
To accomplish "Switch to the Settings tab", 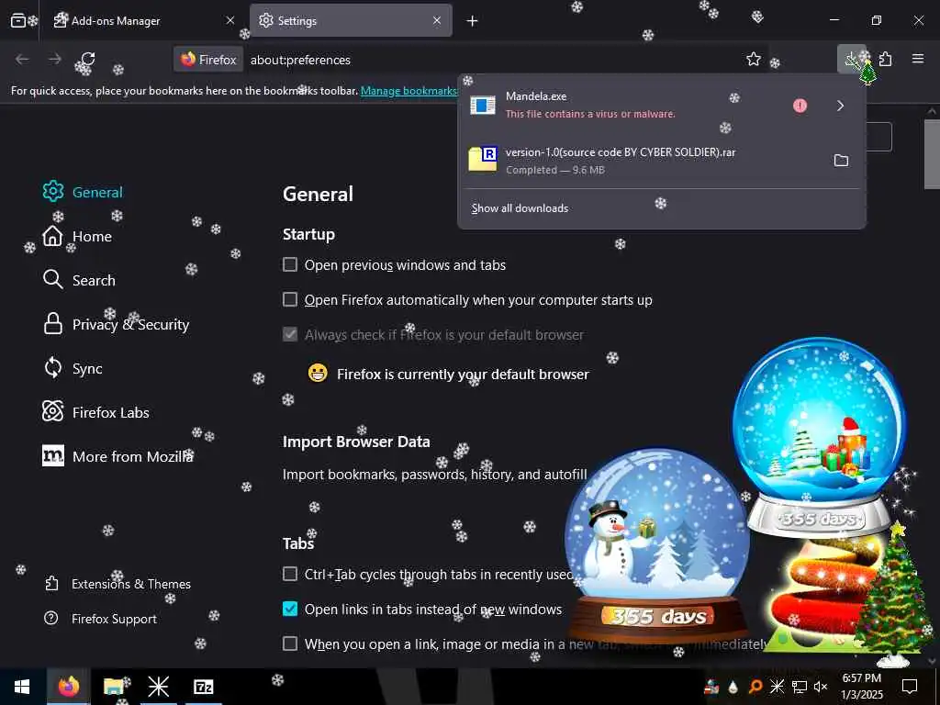I will click(x=351, y=21).
